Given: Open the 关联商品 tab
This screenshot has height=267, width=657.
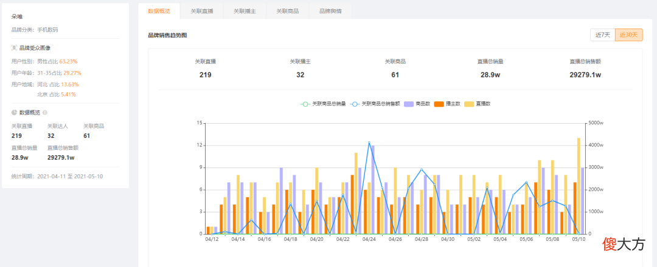Looking at the screenshot, I should pos(287,12).
